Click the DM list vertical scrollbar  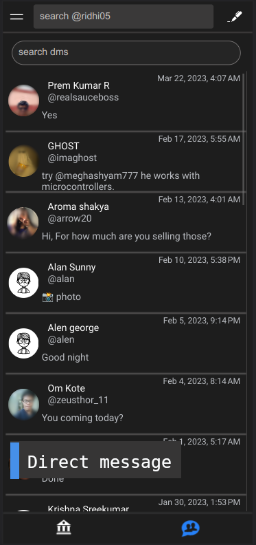pos(244,138)
